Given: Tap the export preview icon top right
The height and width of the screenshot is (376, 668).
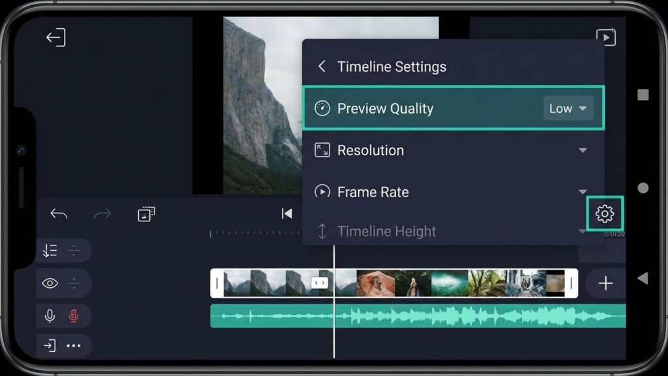Looking at the screenshot, I should coord(607,37).
